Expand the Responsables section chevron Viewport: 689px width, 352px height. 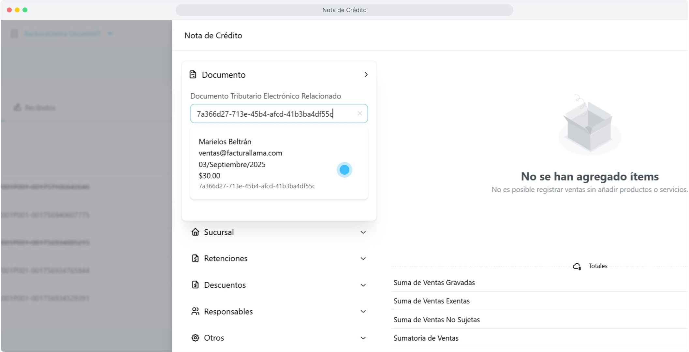pyautogui.click(x=363, y=312)
